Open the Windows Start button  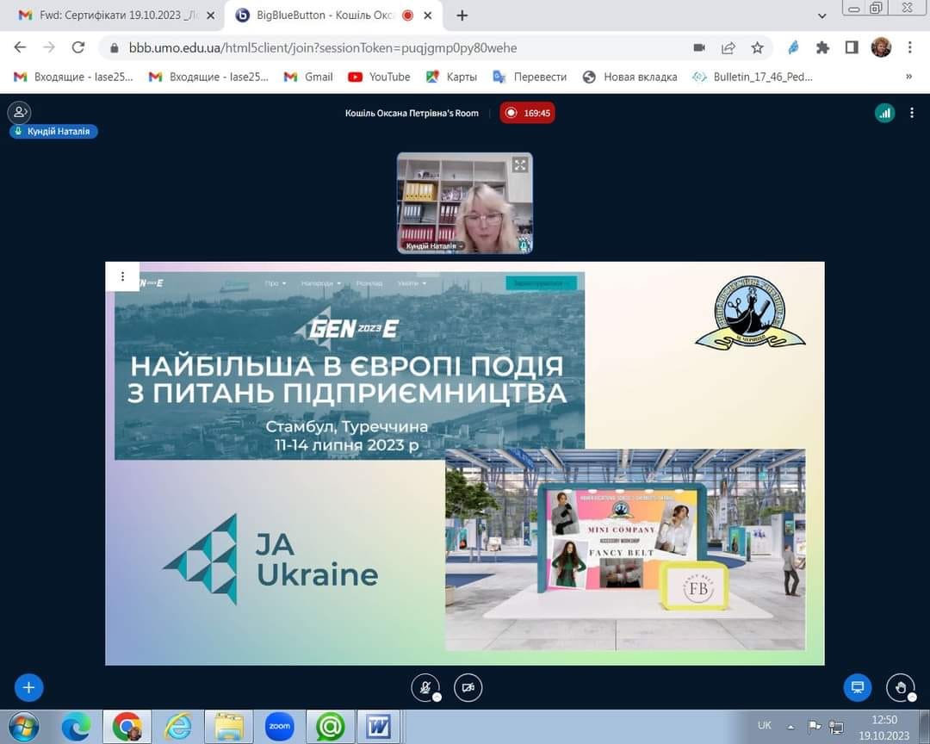click(x=23, y=727)
